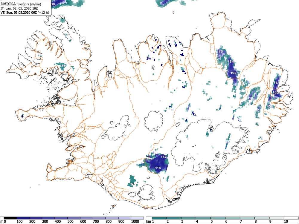The image size is (299, 224).
Task: Select the '876' value in the Westfjords
Action: (64, 65)
